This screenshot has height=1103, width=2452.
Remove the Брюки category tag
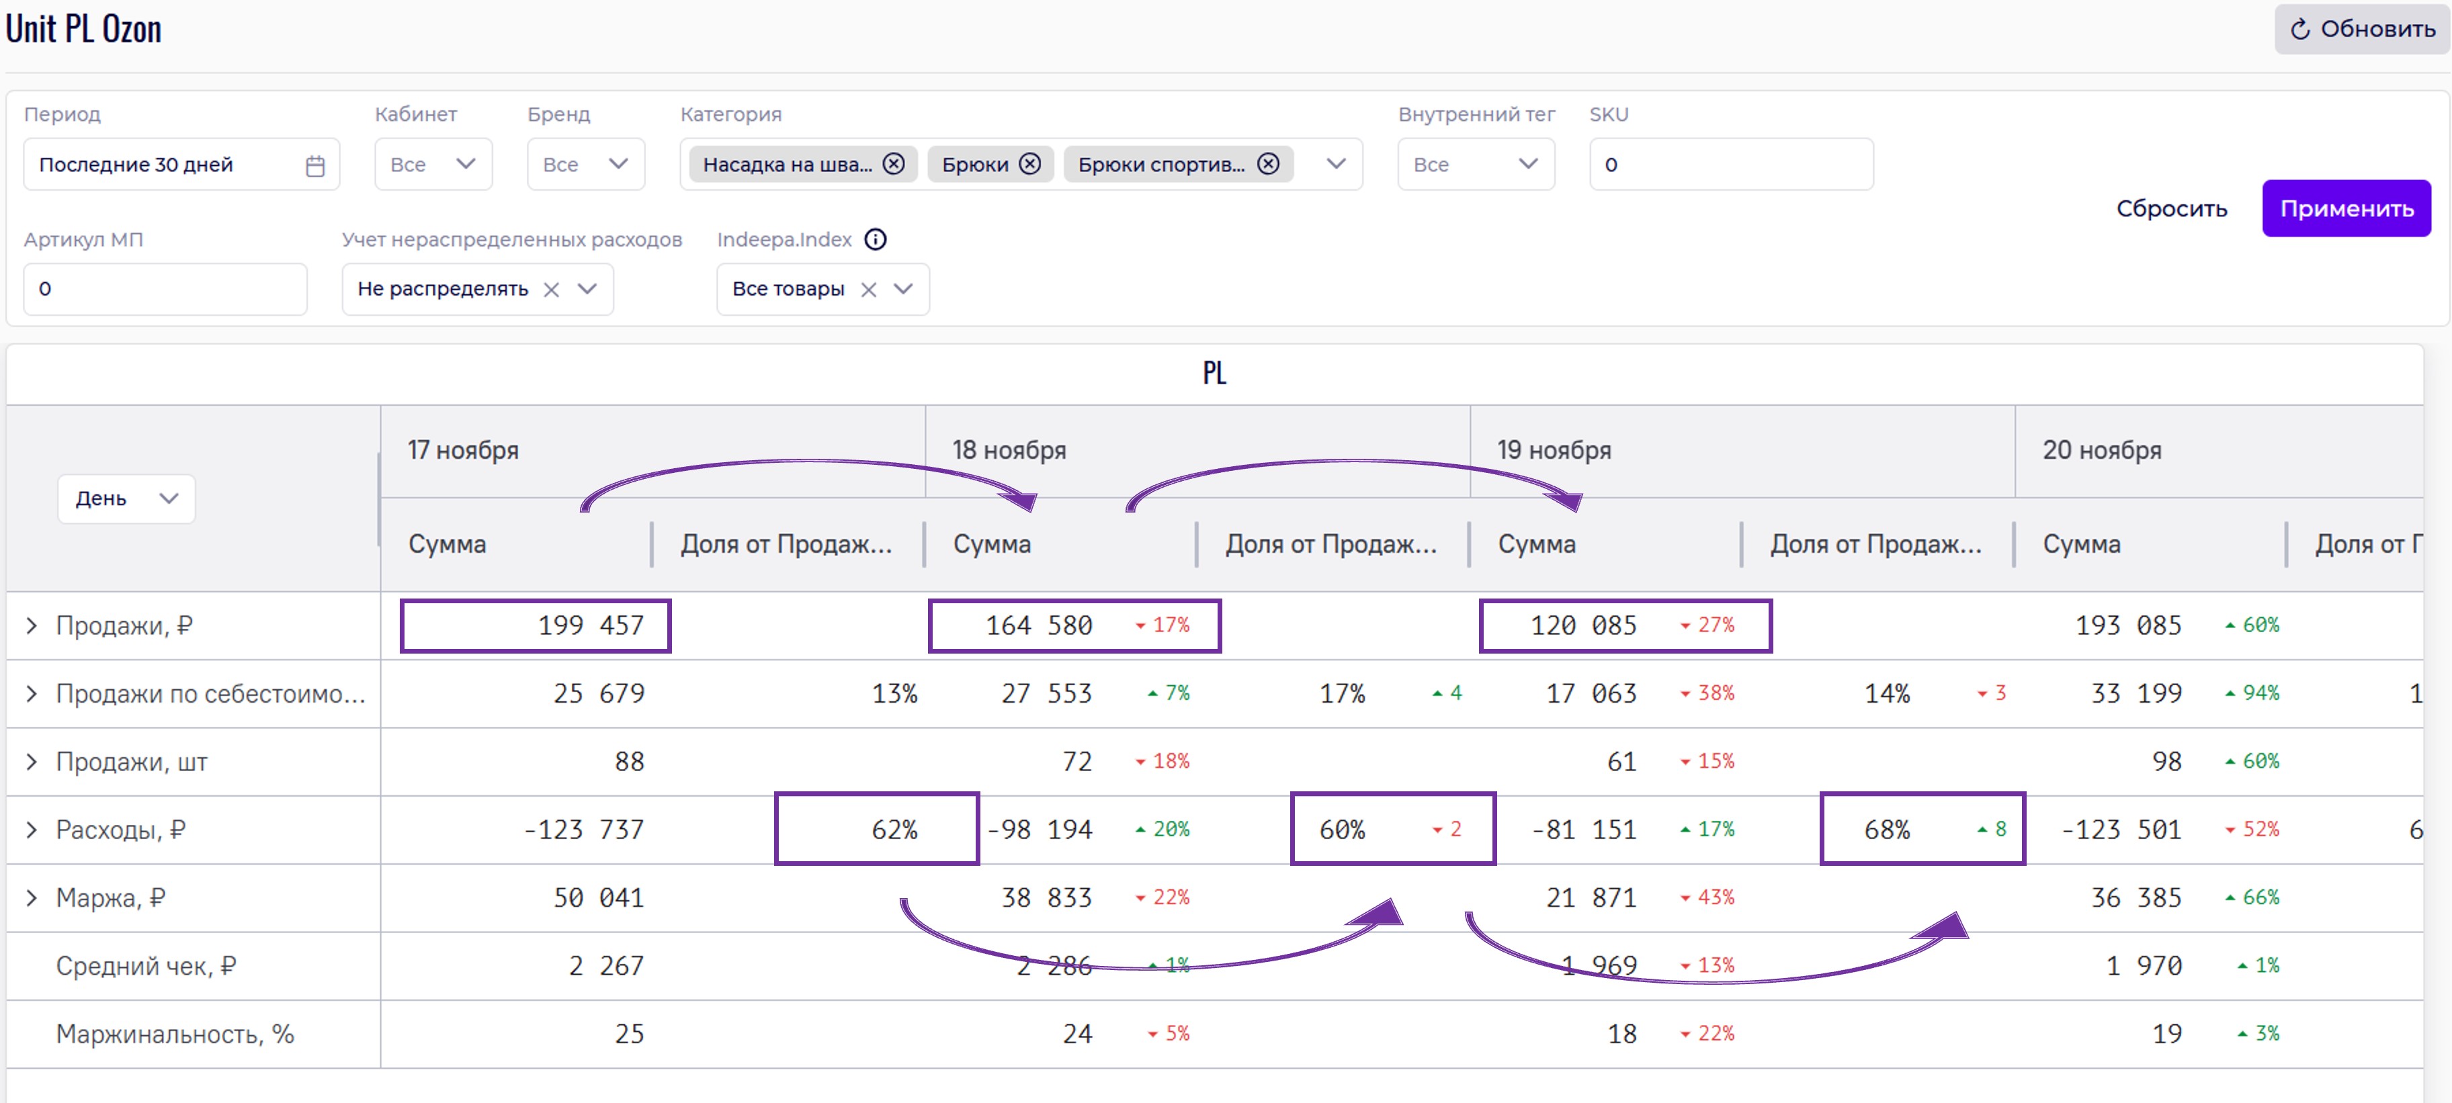tap(1030, 164)
